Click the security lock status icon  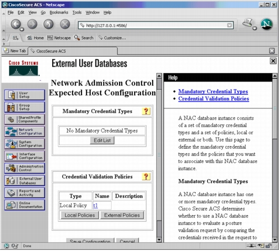point(269,246)
